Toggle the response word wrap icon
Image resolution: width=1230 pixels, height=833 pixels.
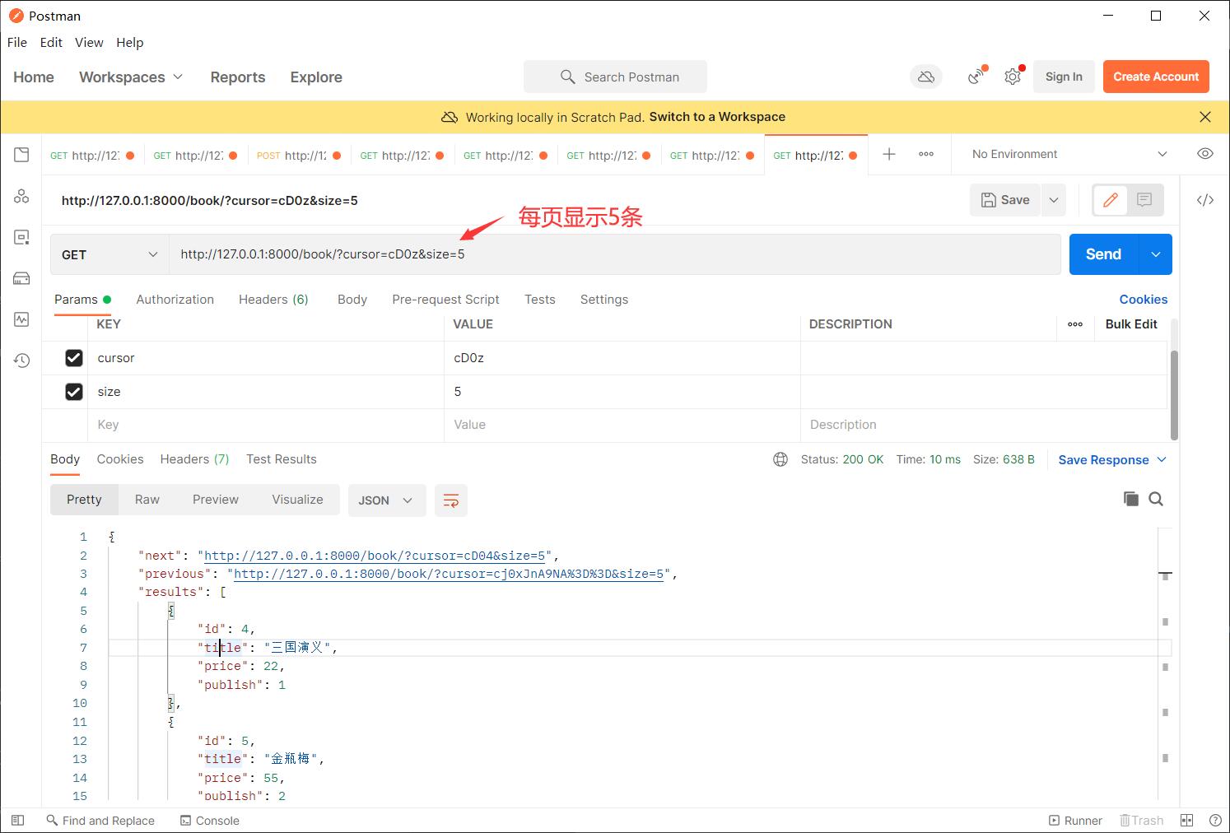(x=451, y=500)
